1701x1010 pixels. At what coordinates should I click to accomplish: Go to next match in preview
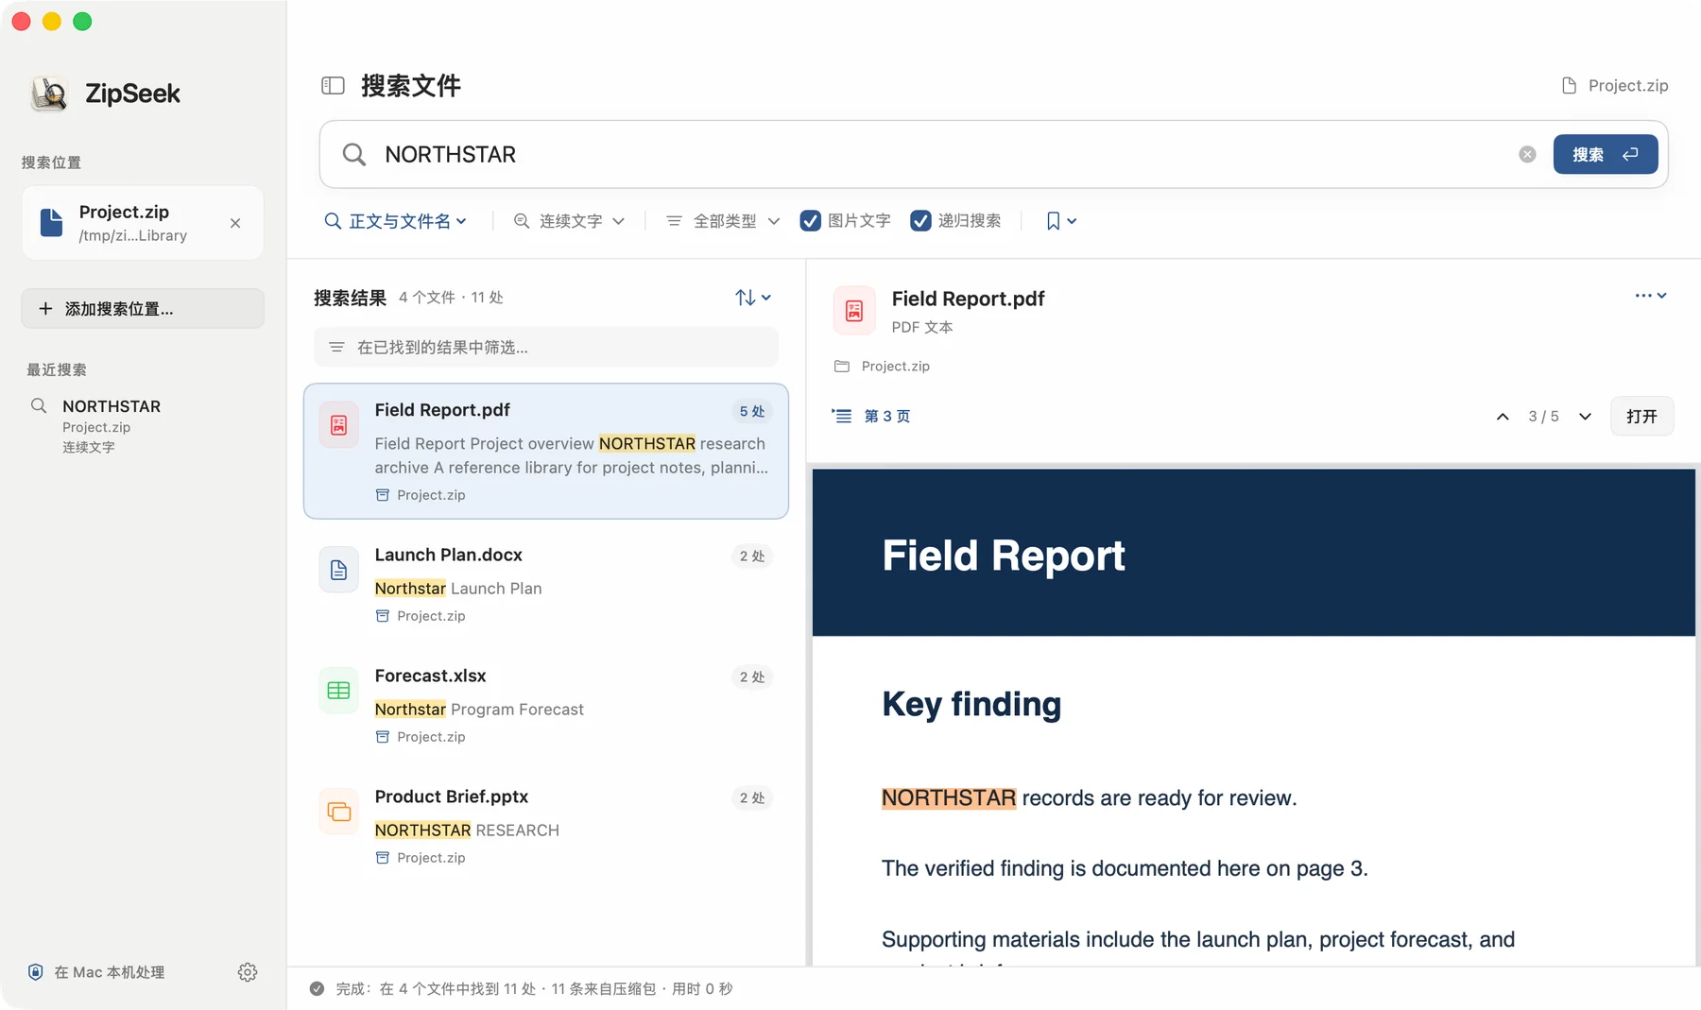(x=1586, y=417)
